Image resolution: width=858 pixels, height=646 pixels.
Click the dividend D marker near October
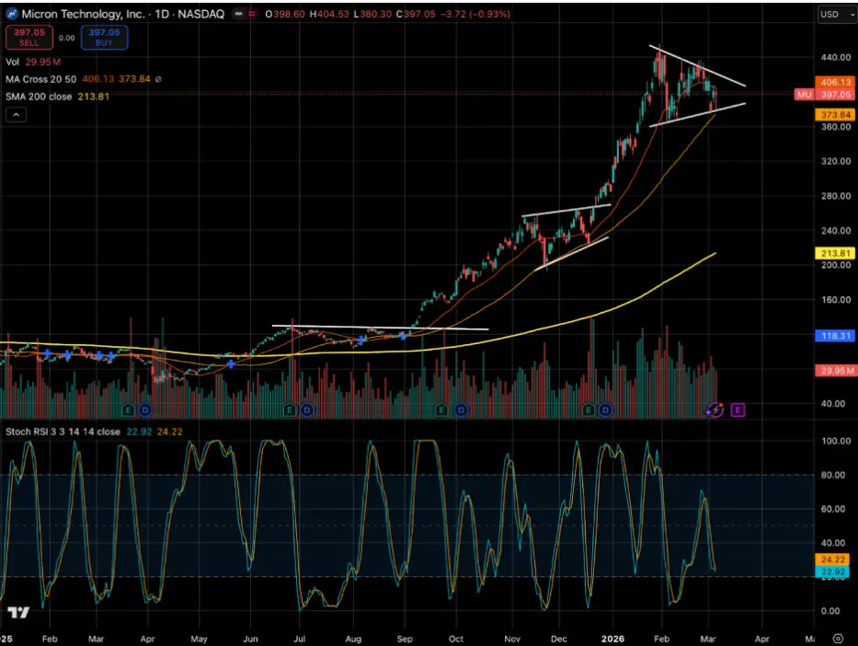tap(458, 410)
